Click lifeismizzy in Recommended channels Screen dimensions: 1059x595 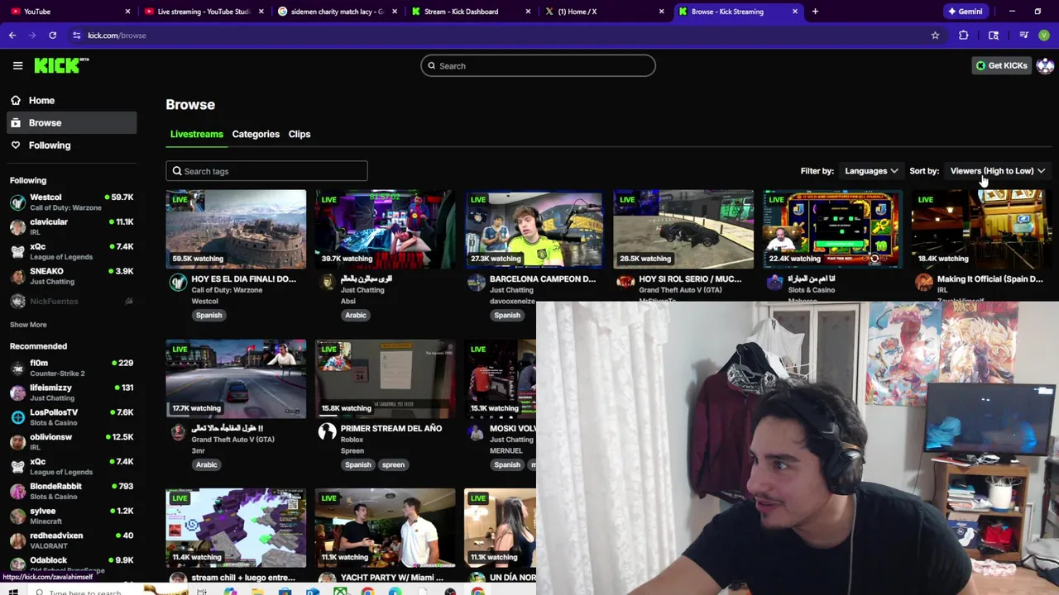pyautogui.click(x=71, y=393)
